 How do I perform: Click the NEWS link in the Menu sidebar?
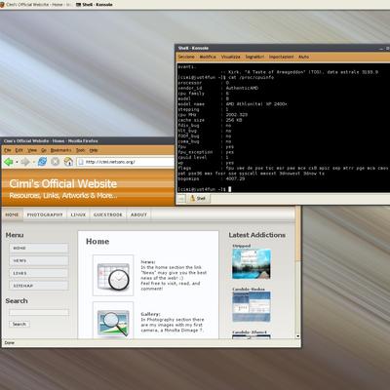pos(39,260)
